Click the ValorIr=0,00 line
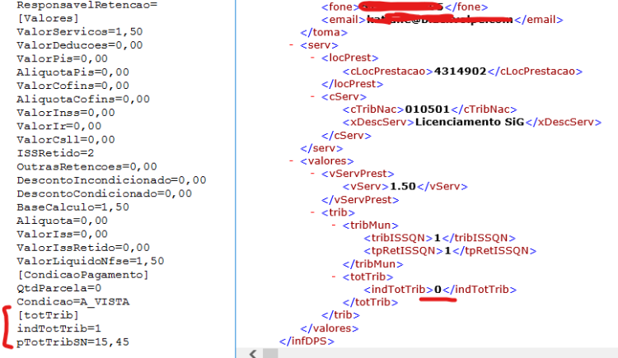Viewport: 618px width, 358px height. [59, 126]
